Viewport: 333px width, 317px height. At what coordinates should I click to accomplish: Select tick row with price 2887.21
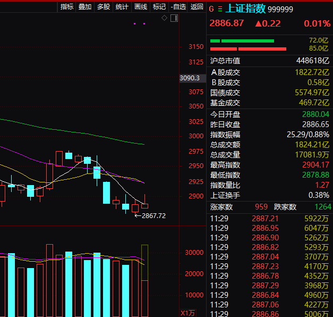click(x=269, y=219)
